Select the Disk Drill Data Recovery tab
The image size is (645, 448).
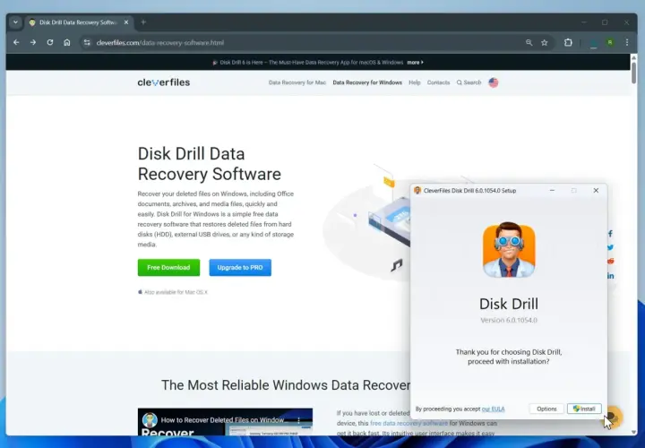click(78, 22)
